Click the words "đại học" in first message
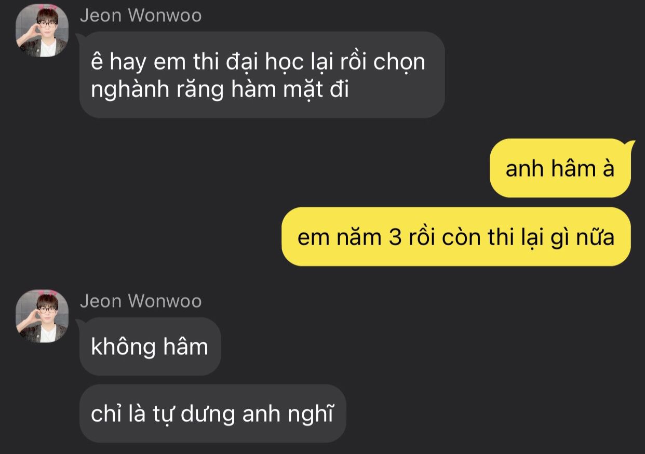Screen dimensions: 645x454 pos(254,62)
